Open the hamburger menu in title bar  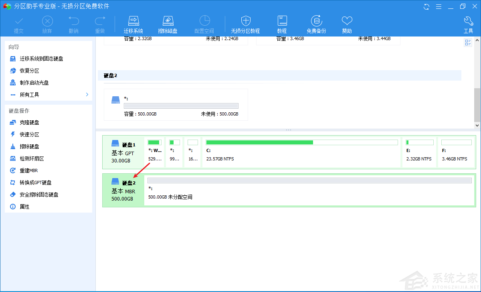click(439, 6)
